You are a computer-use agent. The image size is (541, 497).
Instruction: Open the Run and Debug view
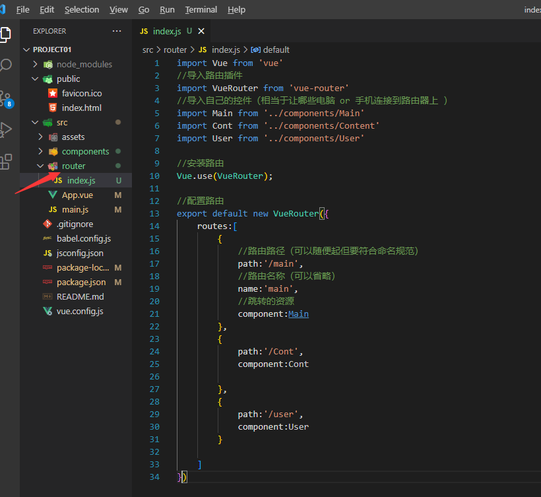pos(6,129)
